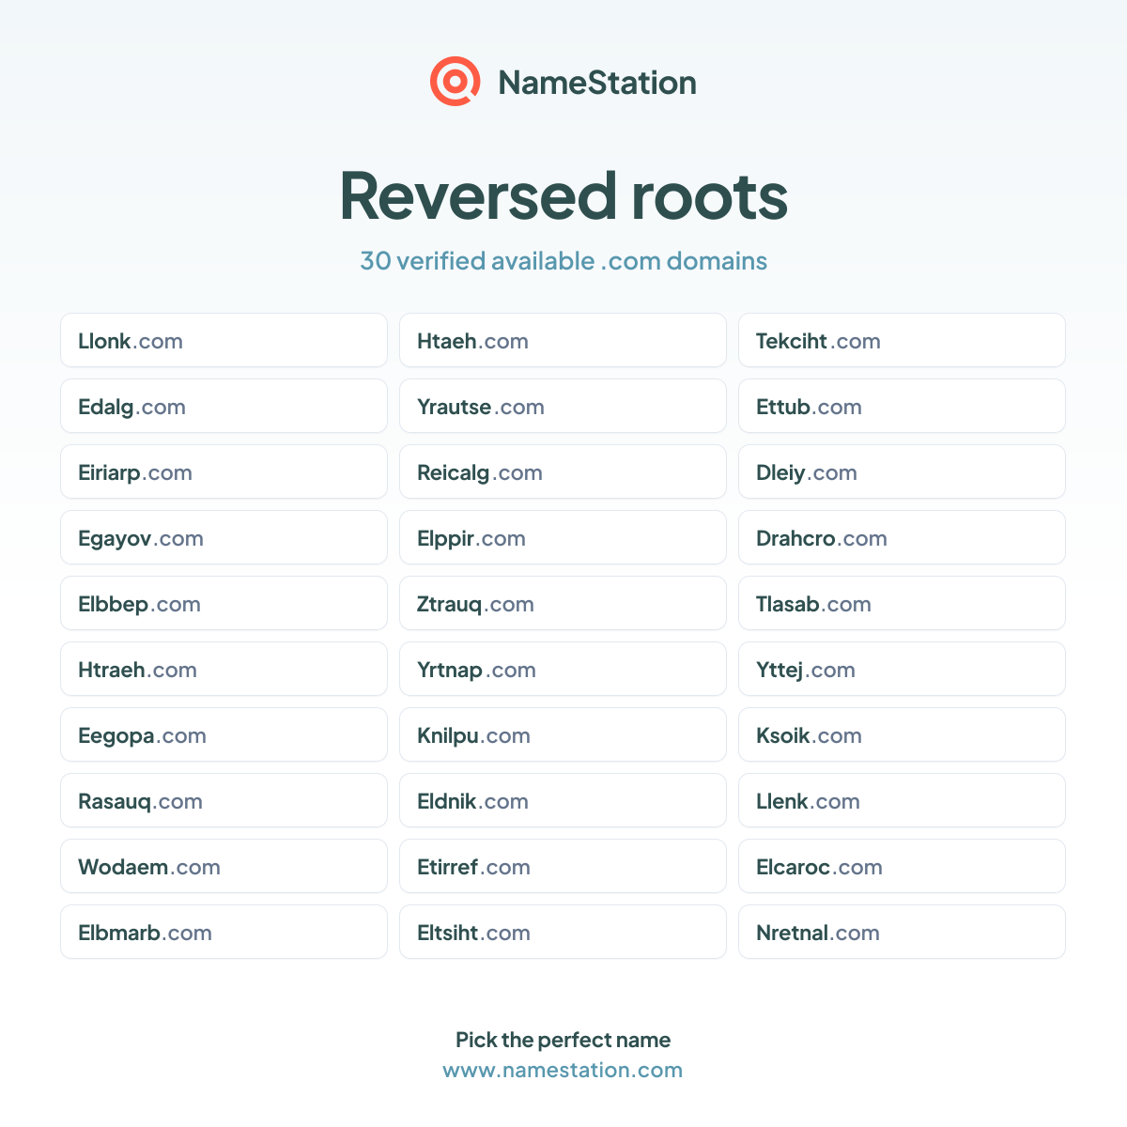Image resolution: width=1127 pixels, height=1127 pixels.
Task: Select the Llenk.com domain card
Action: [x=902, y=800]
